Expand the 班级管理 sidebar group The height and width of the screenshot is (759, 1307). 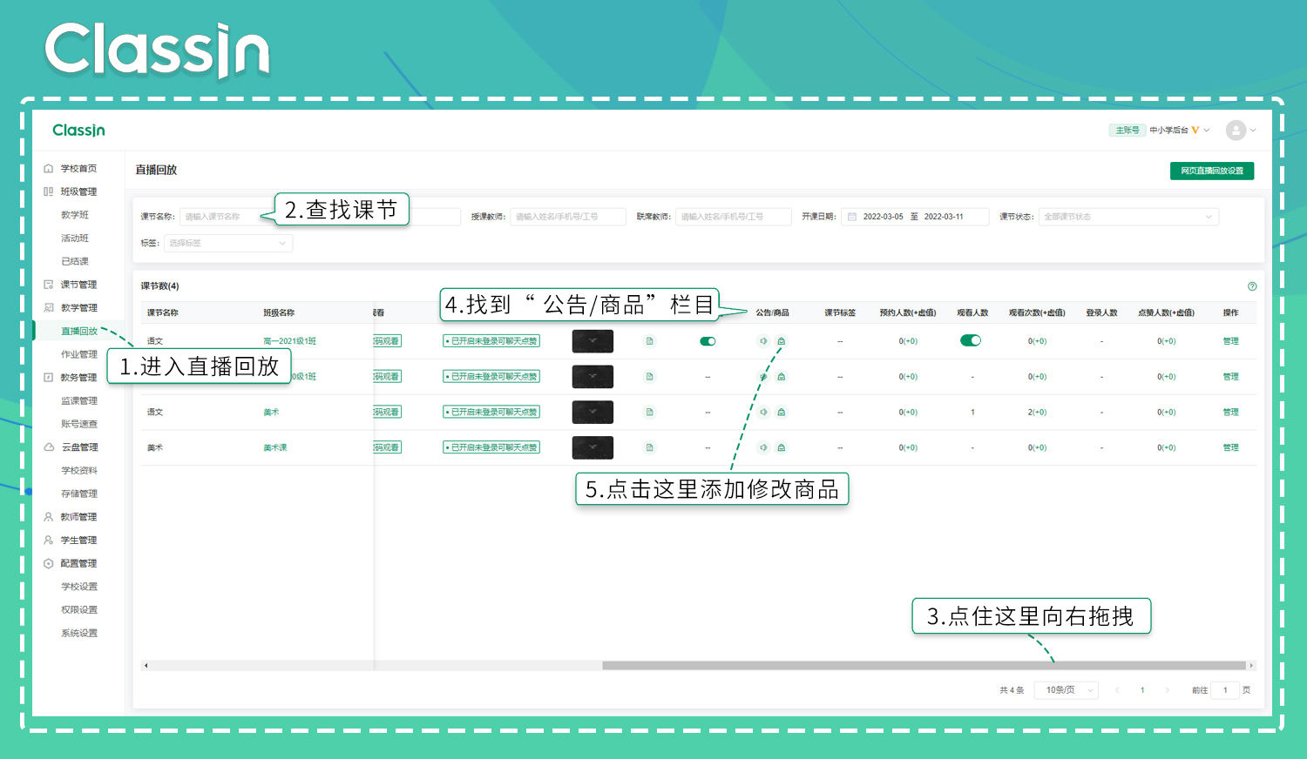click(x=71, y=192)
